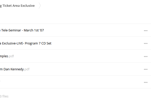Open more options for Program 7 CD Set
This screenshot has width=151, height=107.
146,43
